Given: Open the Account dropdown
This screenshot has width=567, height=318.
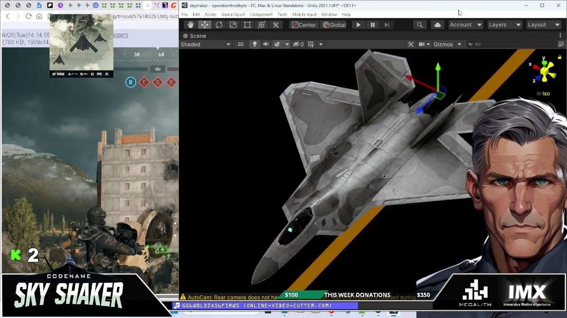Looking at the screenshot, I should 466,25.
